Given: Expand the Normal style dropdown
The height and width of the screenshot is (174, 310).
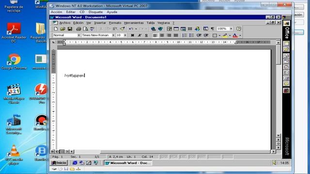Looking at the screenshot, I should (x=78, y=35).
